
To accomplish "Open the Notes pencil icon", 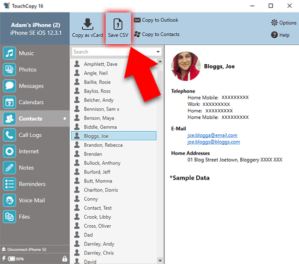I will [x=9, y=168].
